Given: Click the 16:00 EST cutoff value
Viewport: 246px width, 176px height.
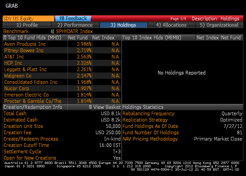Looking at the screenshot, I should (110, 145).
